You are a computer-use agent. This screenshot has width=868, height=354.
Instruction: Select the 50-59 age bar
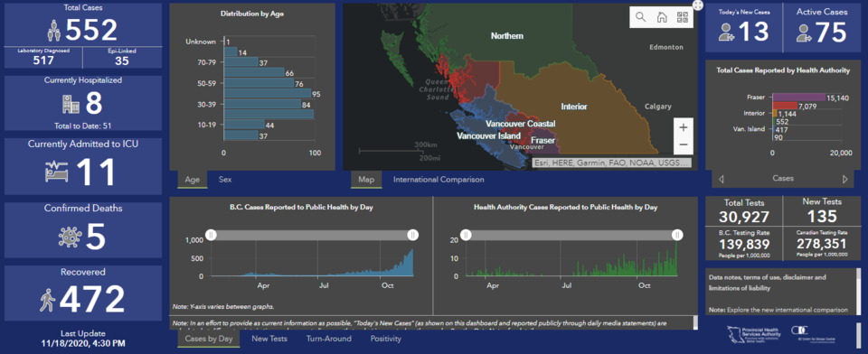259,83
